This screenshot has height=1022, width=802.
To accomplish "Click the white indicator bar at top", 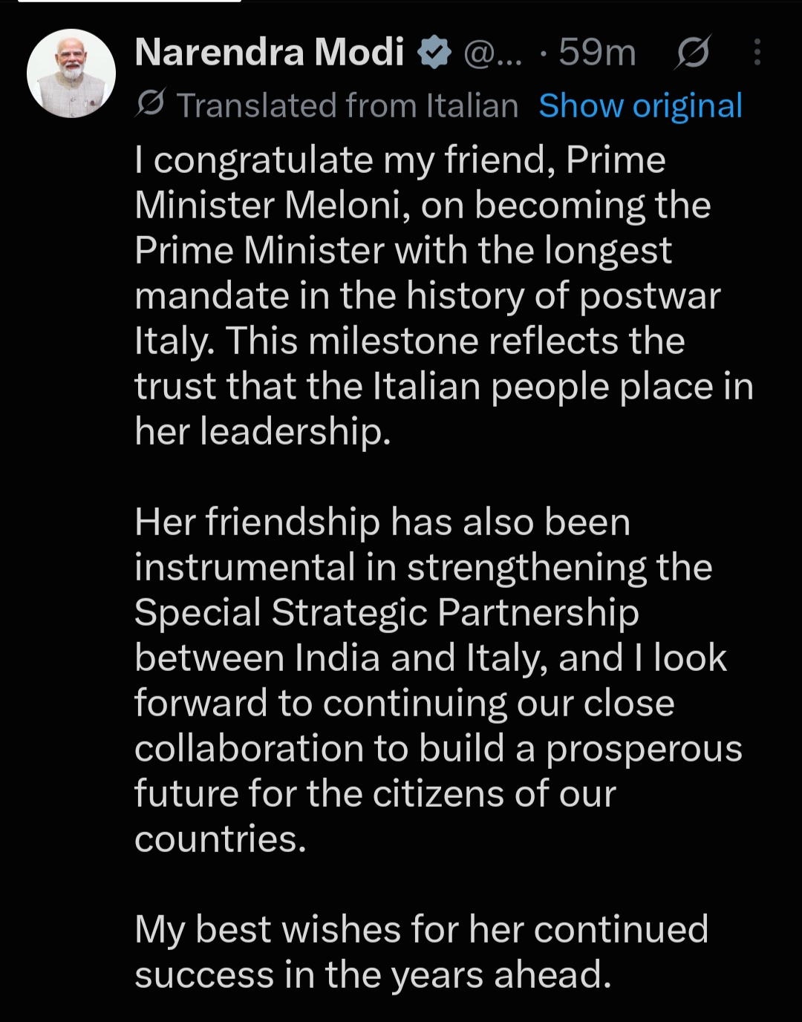I will click(130, 1).
